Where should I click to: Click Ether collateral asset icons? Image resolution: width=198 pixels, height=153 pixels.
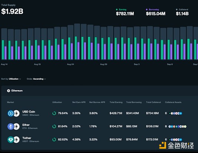click(x=177, y=126)
